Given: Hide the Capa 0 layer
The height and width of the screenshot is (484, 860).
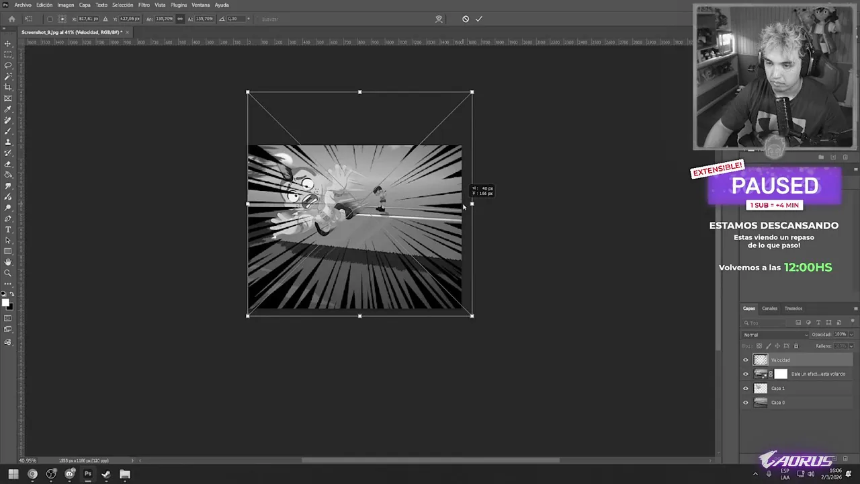Looking at the screenshot, I should point(745,403).
